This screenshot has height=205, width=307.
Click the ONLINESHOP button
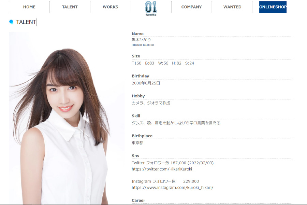coord(273,7)
